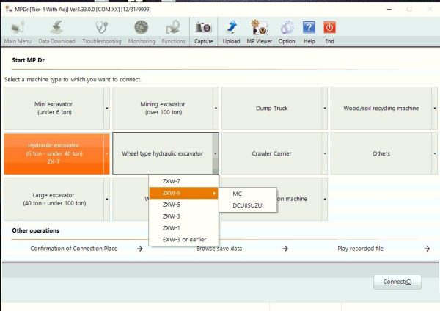Screen dimensions: 440x311
Task: Choose ZXW-5 from the model menu
Action: click(183, 205)
